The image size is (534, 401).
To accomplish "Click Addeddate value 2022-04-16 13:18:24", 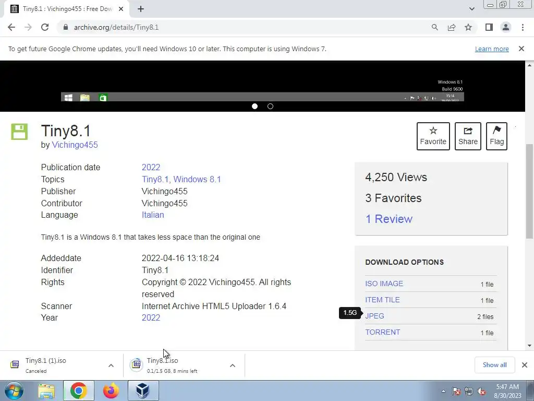I will 180,258.
